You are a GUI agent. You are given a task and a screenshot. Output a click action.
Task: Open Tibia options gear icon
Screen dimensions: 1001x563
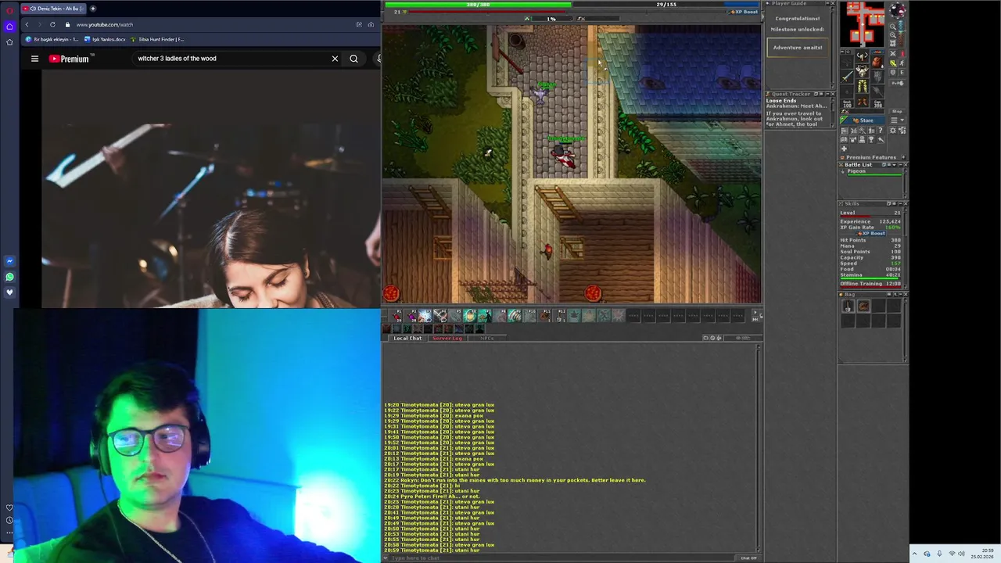point(893,131)
